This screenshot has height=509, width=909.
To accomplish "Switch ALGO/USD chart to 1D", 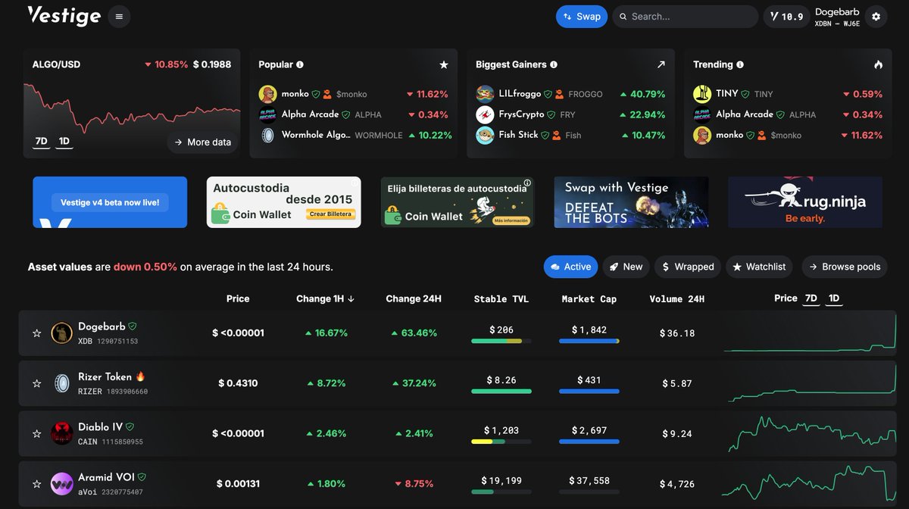I will 64,142.
